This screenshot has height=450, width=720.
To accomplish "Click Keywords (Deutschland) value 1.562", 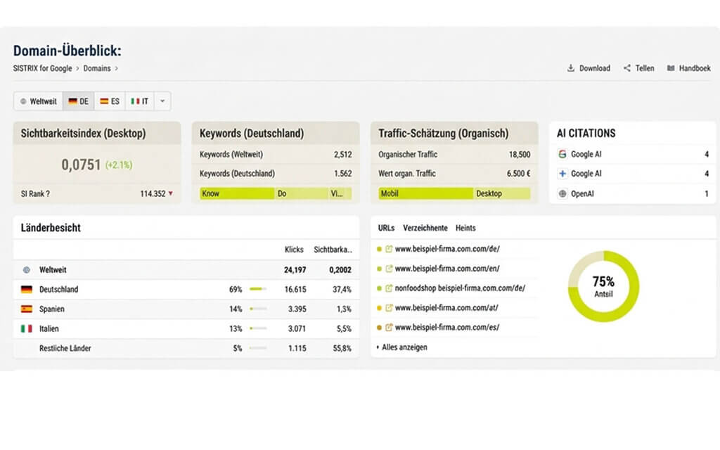I will pyautogui.click(x=342, y=174).
